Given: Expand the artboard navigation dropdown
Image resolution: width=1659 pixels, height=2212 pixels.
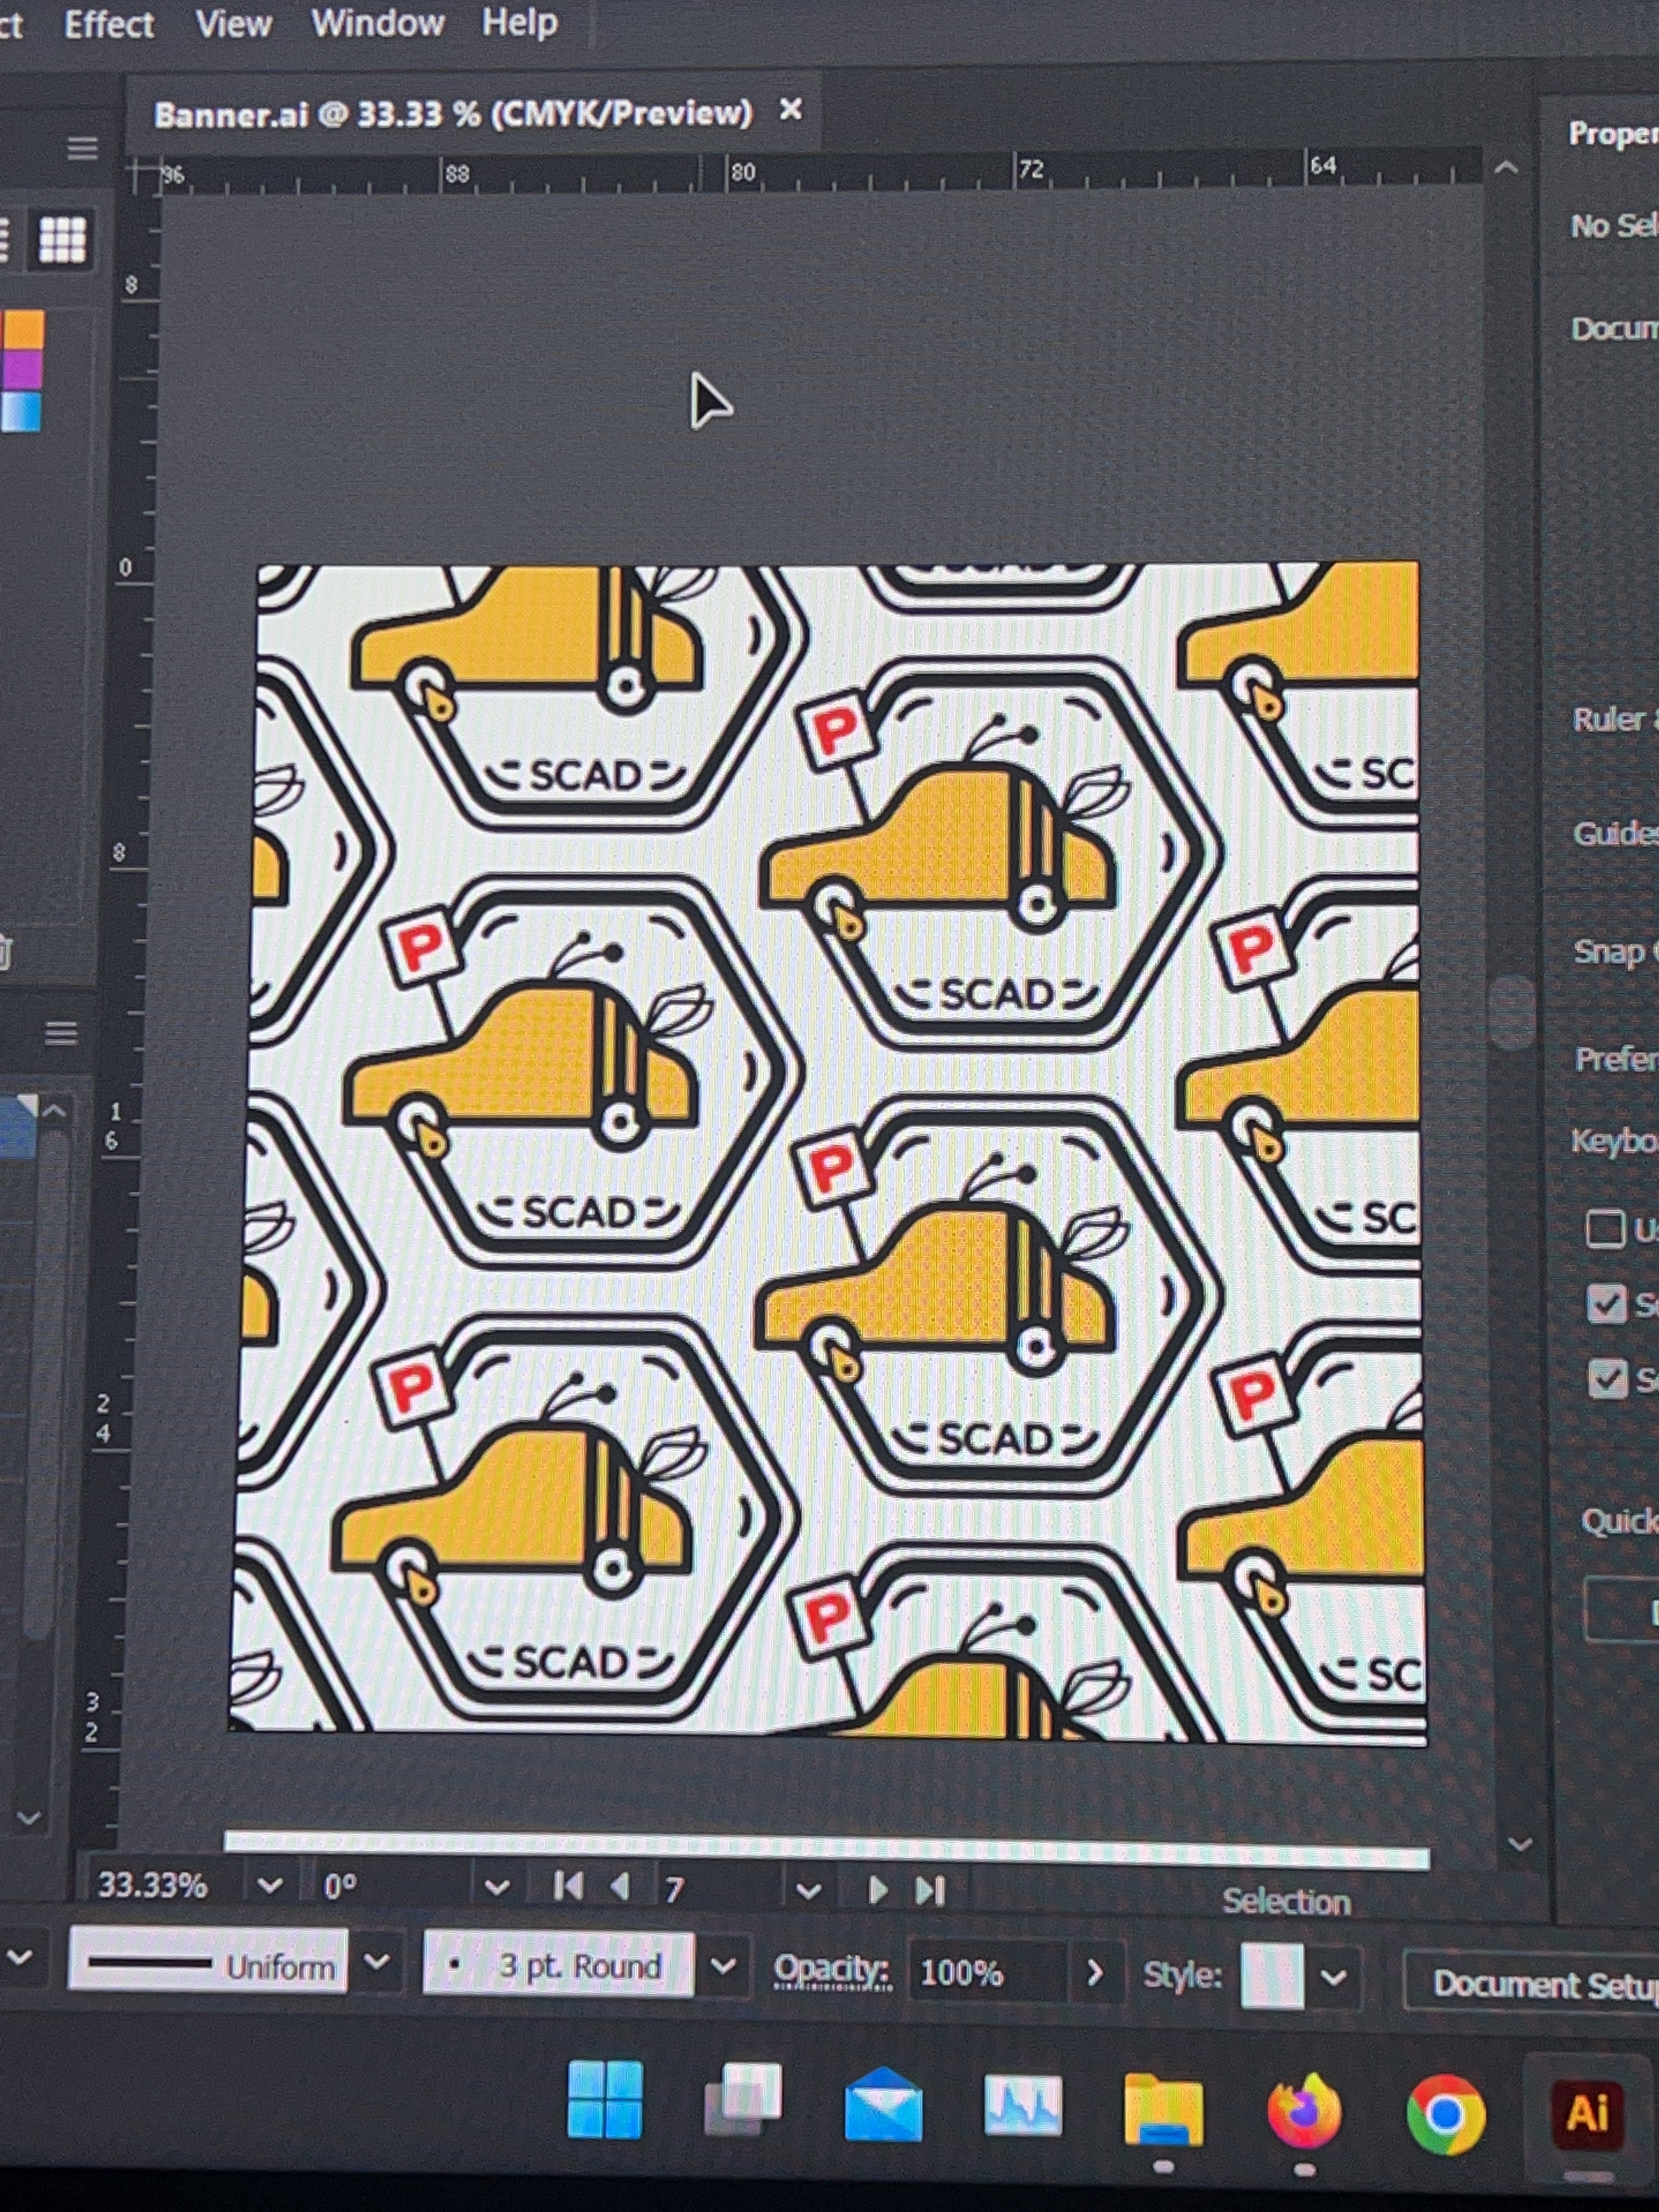Looking at the screenshot, I should coord(808,1891).
